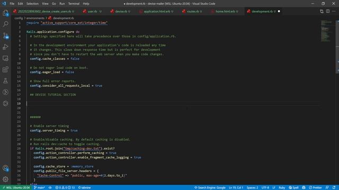
Task: Change line ending via LF item
Action: (x=274, y=188)
